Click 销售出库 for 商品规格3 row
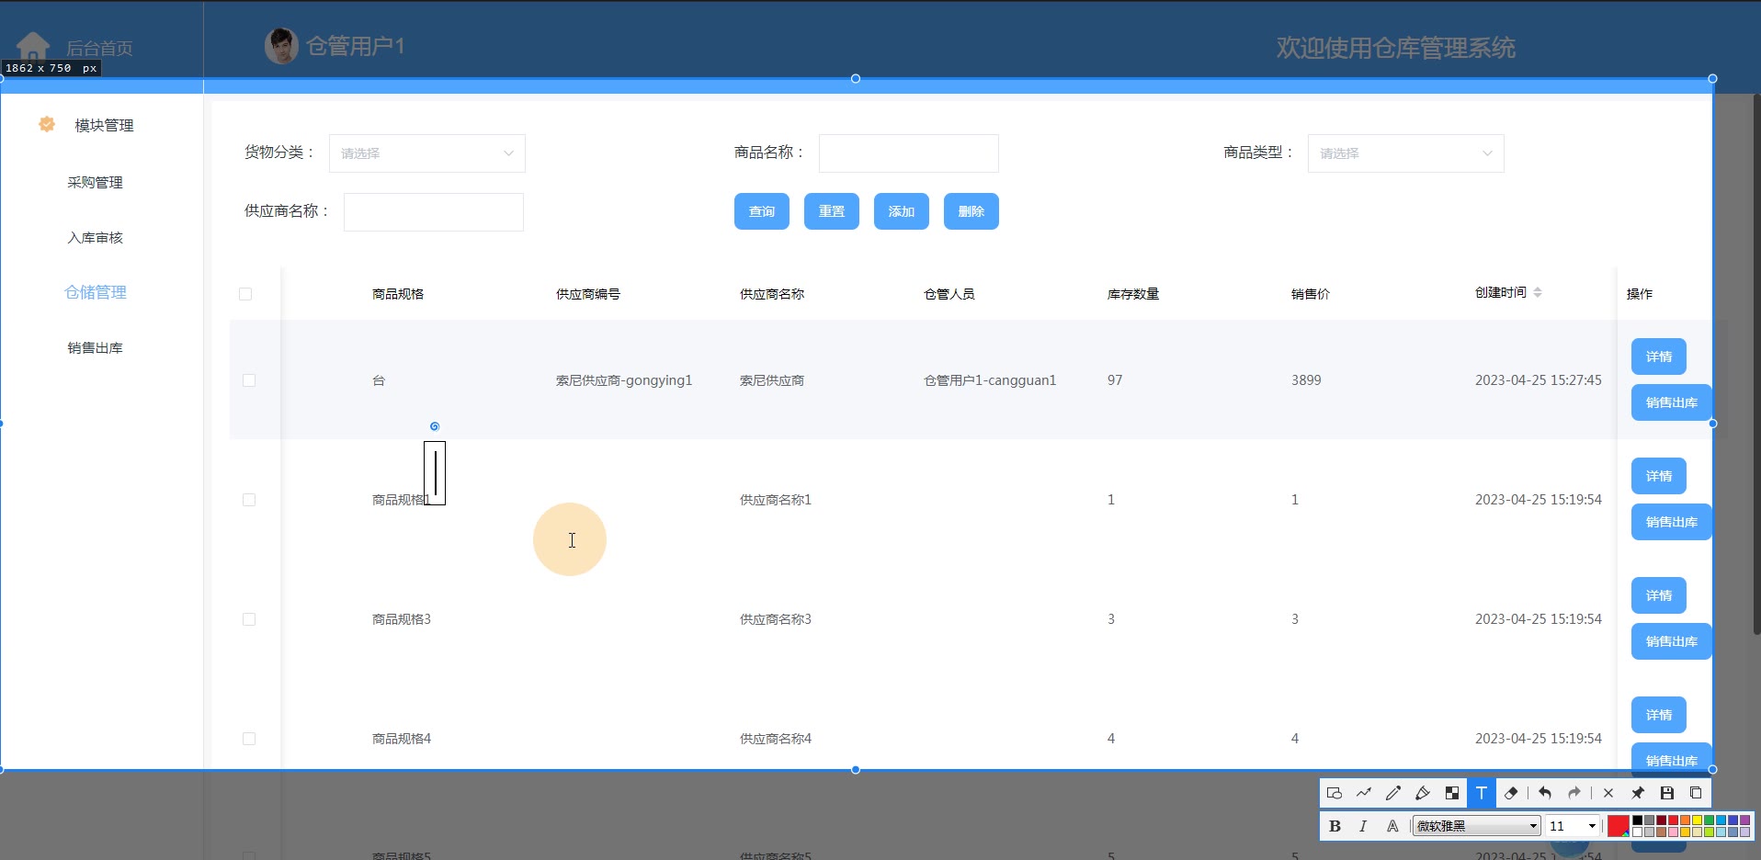The height and width of the screenshot is (860, 1761). (1672, 641)
